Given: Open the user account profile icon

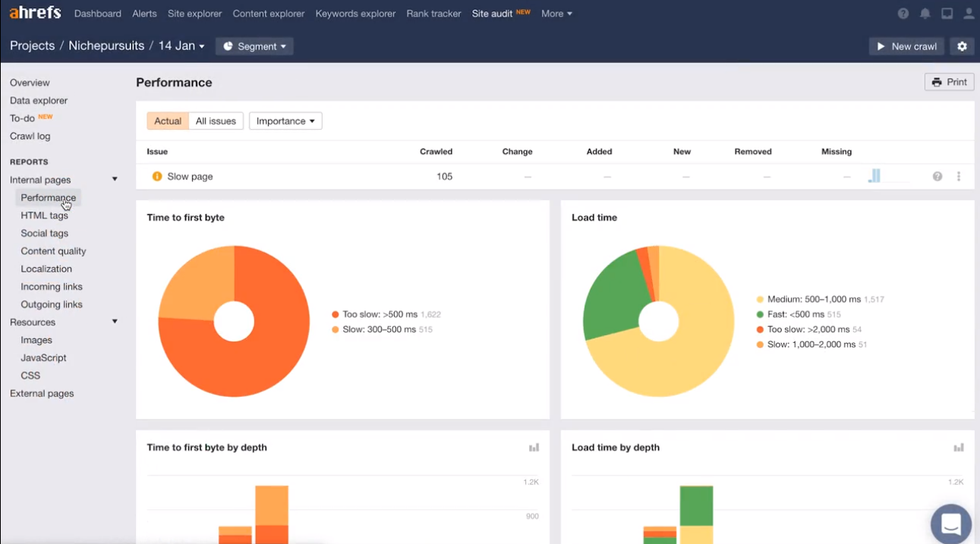Looking at the screenshot, I should pyautogui.click(x=969, y=14).
